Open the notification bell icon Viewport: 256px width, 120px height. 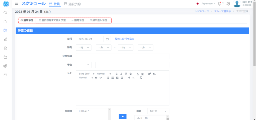point(219,4)
